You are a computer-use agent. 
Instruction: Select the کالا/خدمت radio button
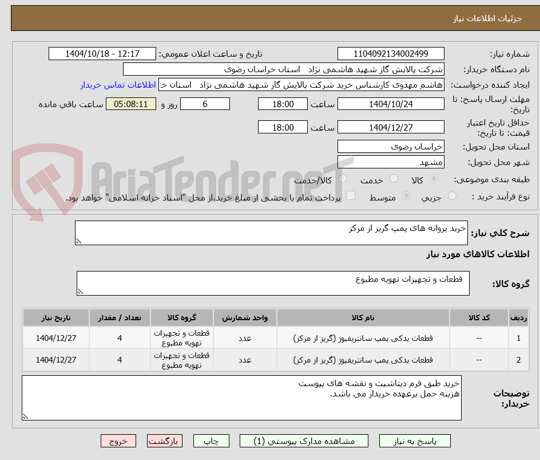pyautogui.click(x=343, y=179)
